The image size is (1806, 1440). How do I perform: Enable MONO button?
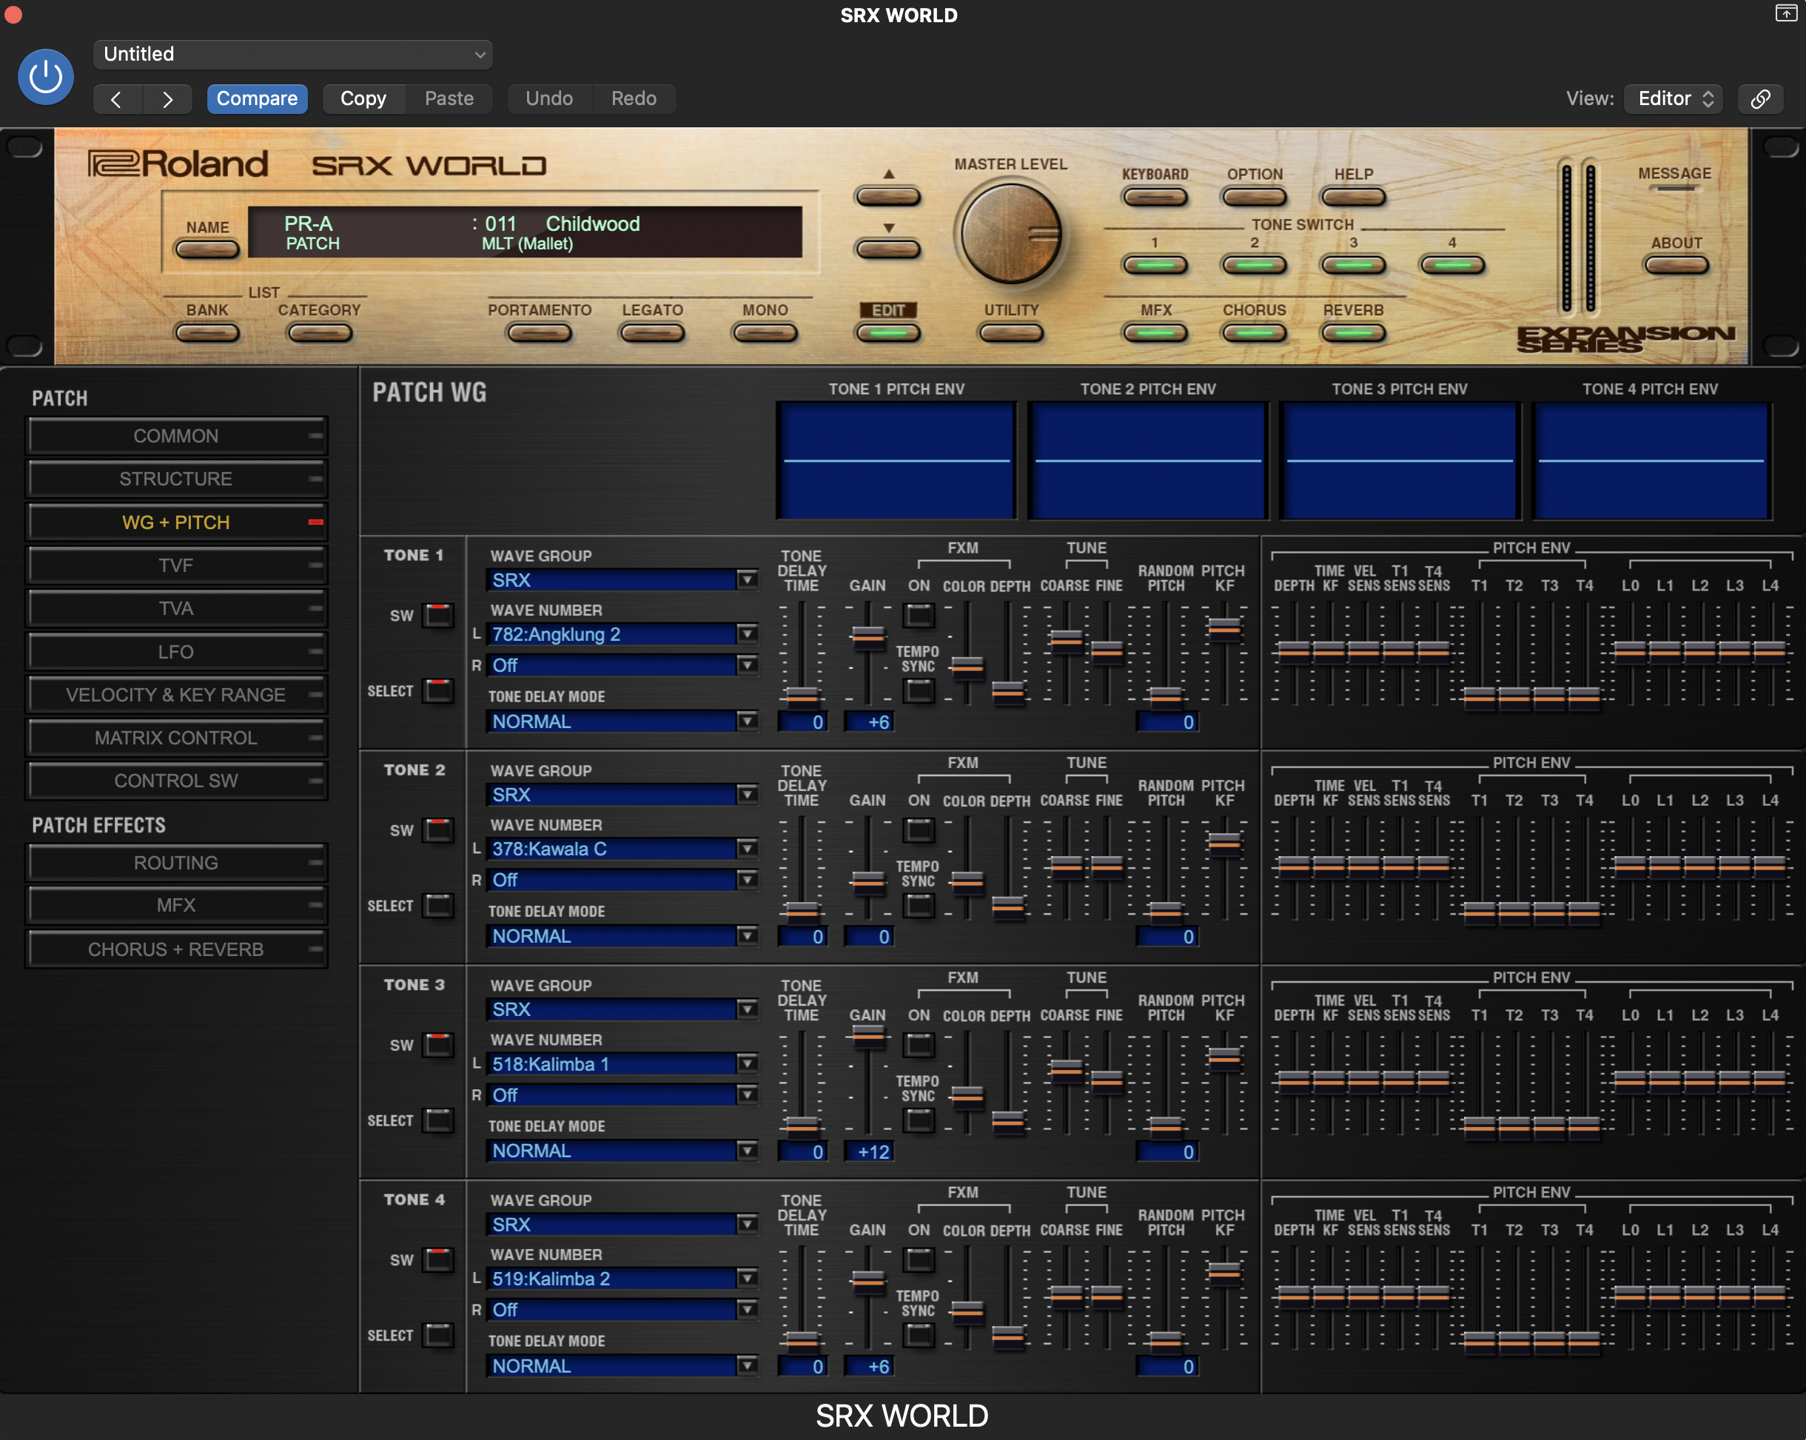(x=765, y=334)
